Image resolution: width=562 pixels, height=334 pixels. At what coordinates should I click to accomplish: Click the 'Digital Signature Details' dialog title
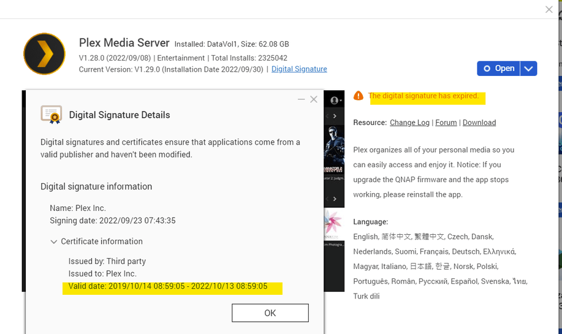point(120,115)
